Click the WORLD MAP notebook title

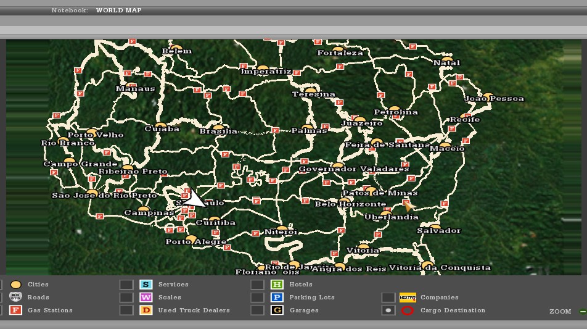118,10
